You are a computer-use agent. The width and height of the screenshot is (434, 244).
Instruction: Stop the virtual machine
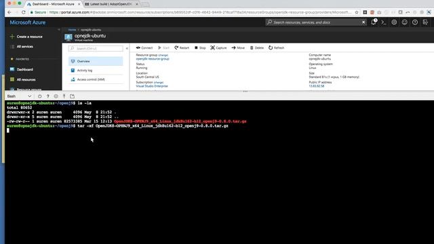(x=200, y=48)
